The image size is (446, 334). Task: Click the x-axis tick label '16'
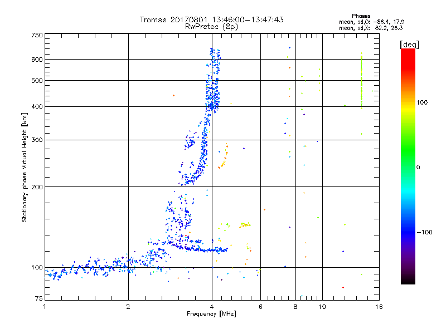pos(379,307)
